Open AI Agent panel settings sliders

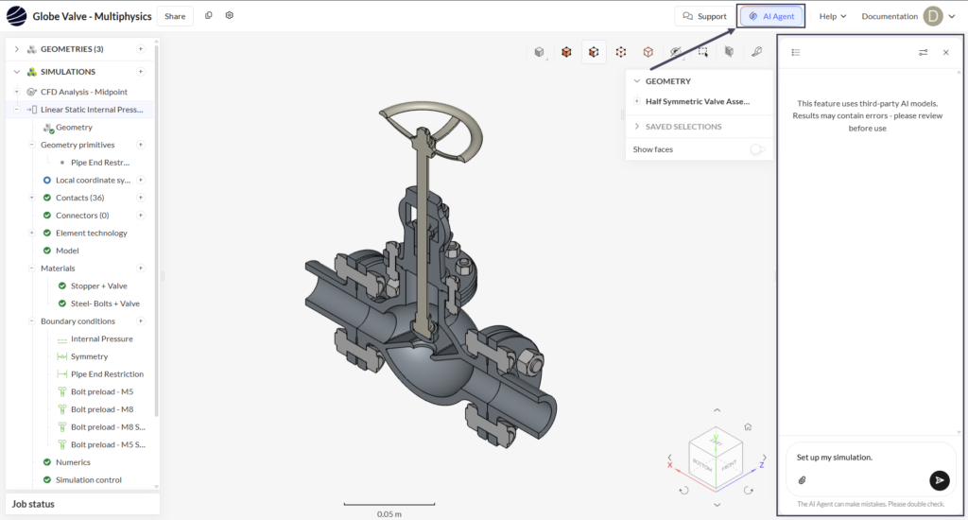coord(923,53)
